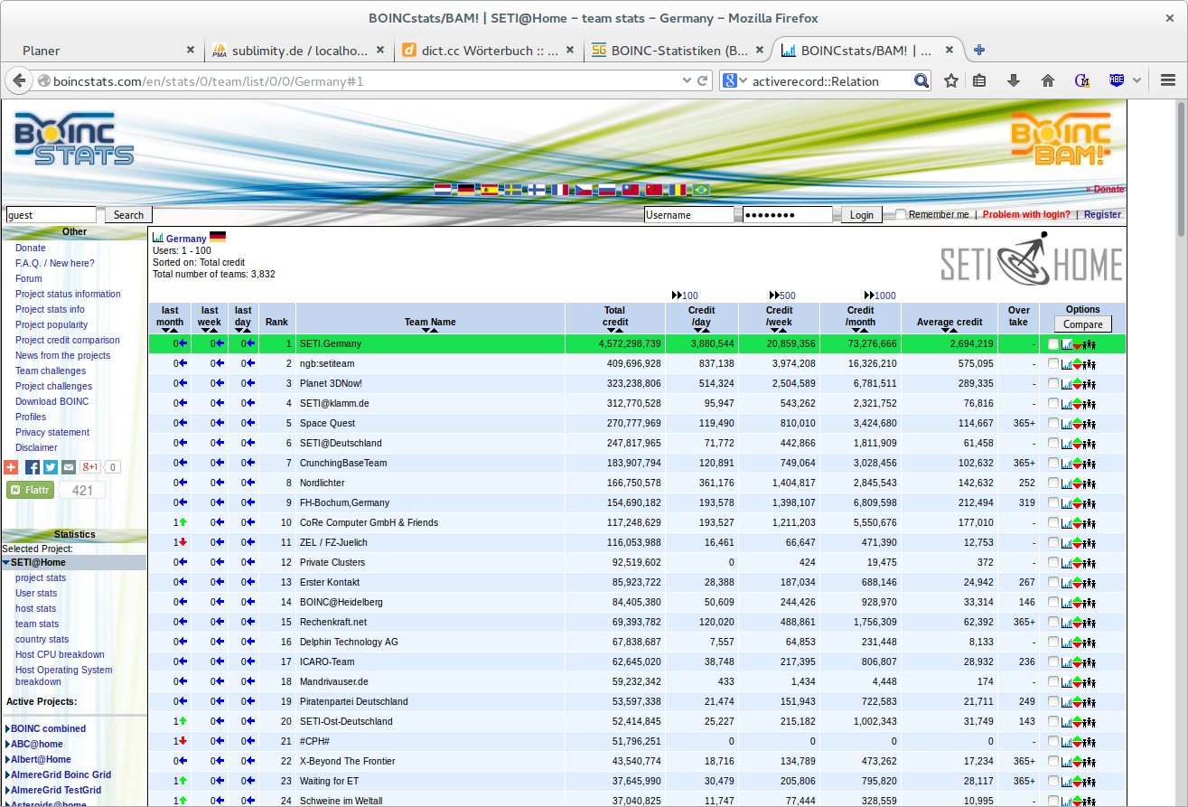The width and height of the screenshot is (1188, 807).
Task: Click the stats chart icon for SETI.Germany row
Action: point(1067,344)
